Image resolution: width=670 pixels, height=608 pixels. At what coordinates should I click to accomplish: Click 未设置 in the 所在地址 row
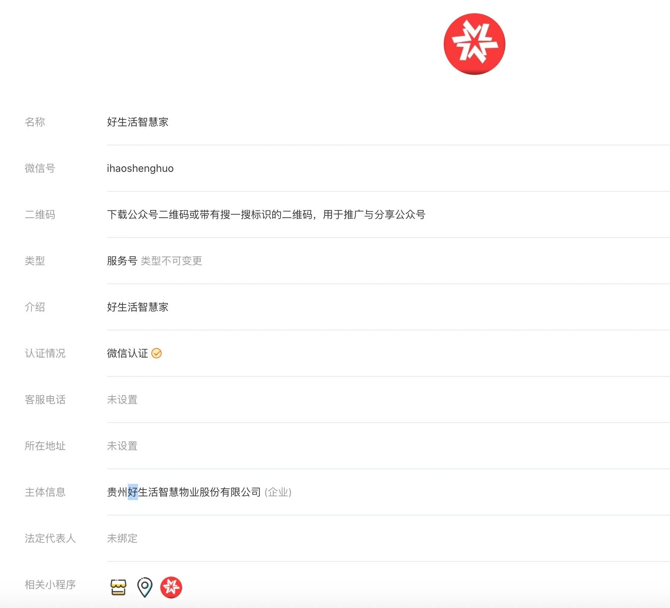pos(122,446)
